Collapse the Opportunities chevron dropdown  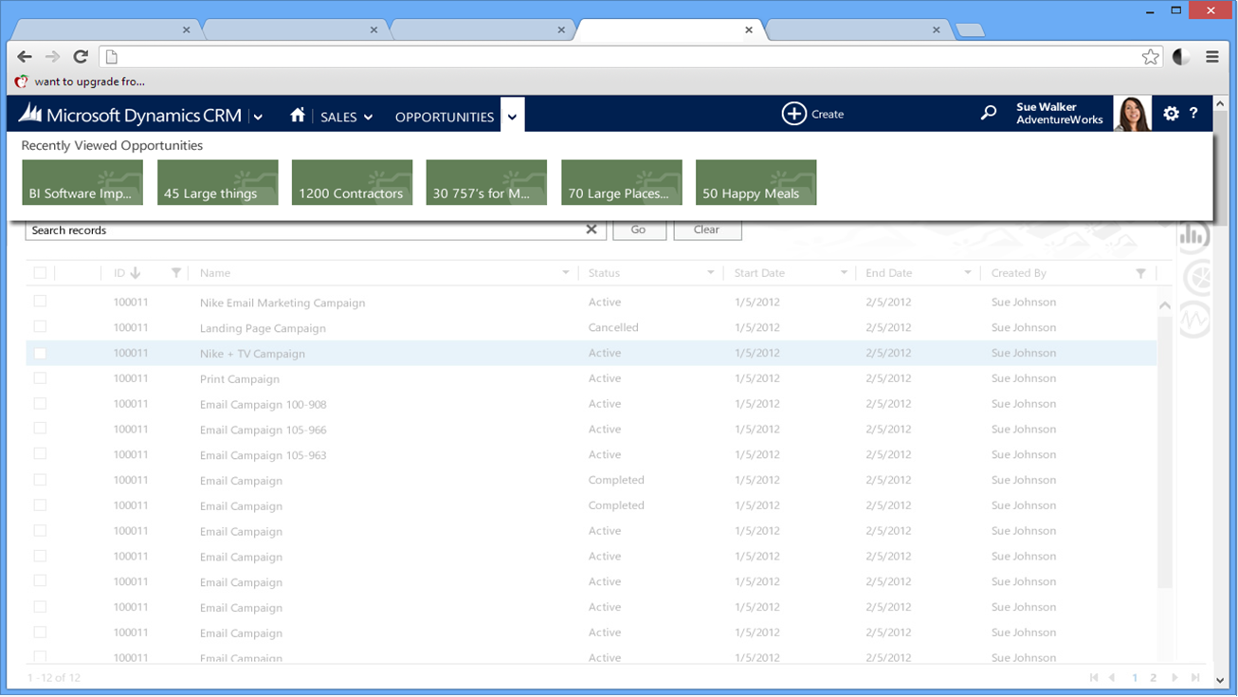tap(512, 117)
